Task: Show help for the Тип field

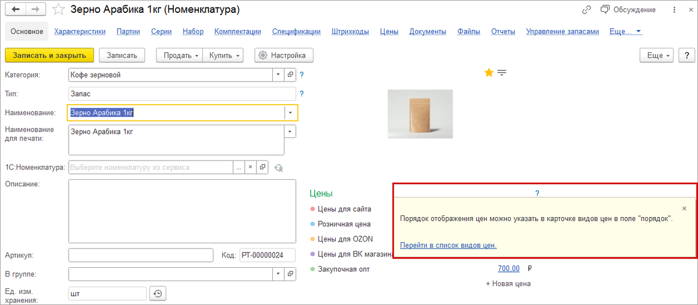Action: tap(302, 94)
